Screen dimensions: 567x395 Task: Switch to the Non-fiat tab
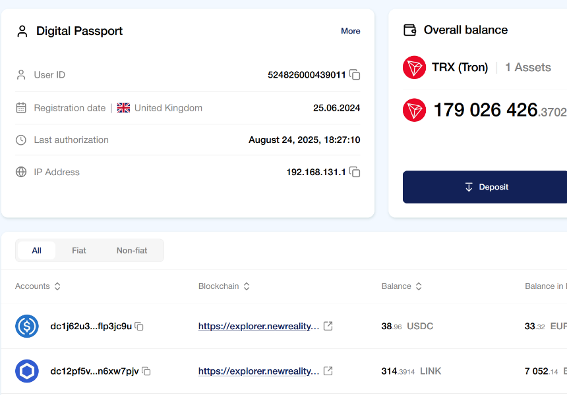point(132,251)
